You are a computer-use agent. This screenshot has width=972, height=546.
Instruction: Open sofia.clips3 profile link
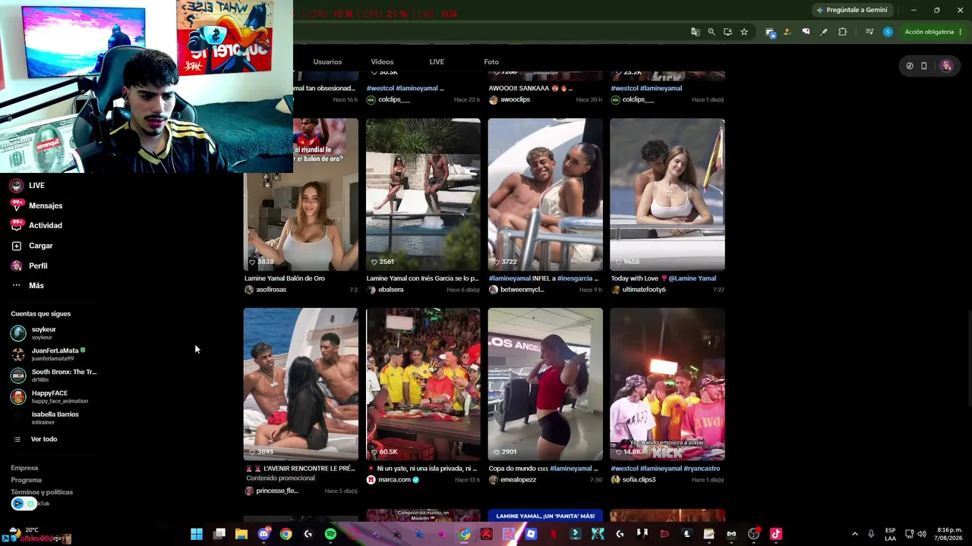pyautogui.click(x=639, y=480)
